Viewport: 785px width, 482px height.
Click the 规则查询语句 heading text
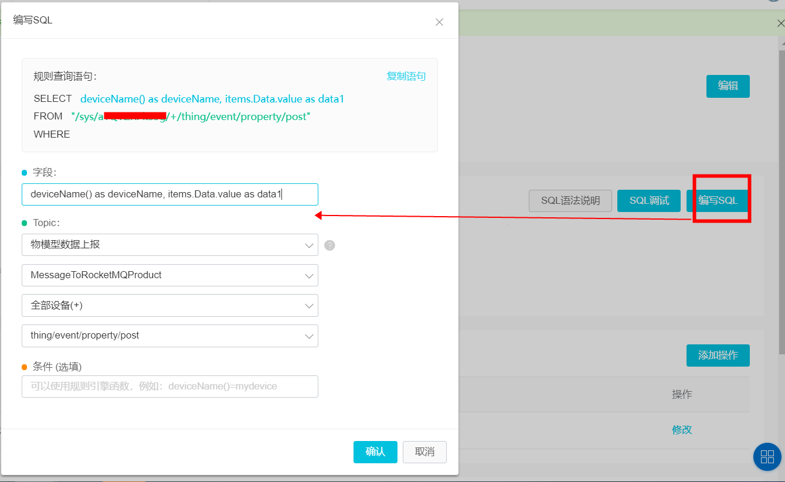pos(65,76)
